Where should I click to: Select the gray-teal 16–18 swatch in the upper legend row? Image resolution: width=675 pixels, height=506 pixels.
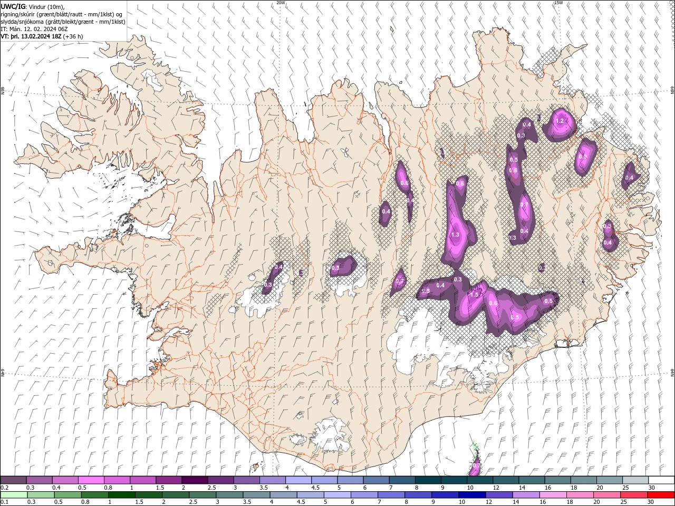coord(558,480)
